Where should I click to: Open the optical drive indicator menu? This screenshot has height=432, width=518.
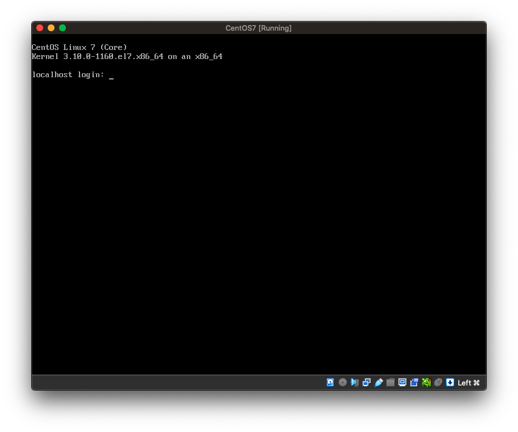[342, 383]
